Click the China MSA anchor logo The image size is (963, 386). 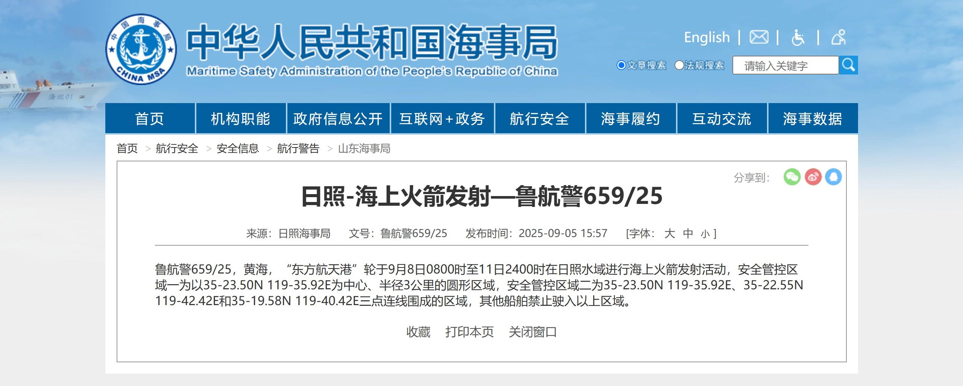141,49
